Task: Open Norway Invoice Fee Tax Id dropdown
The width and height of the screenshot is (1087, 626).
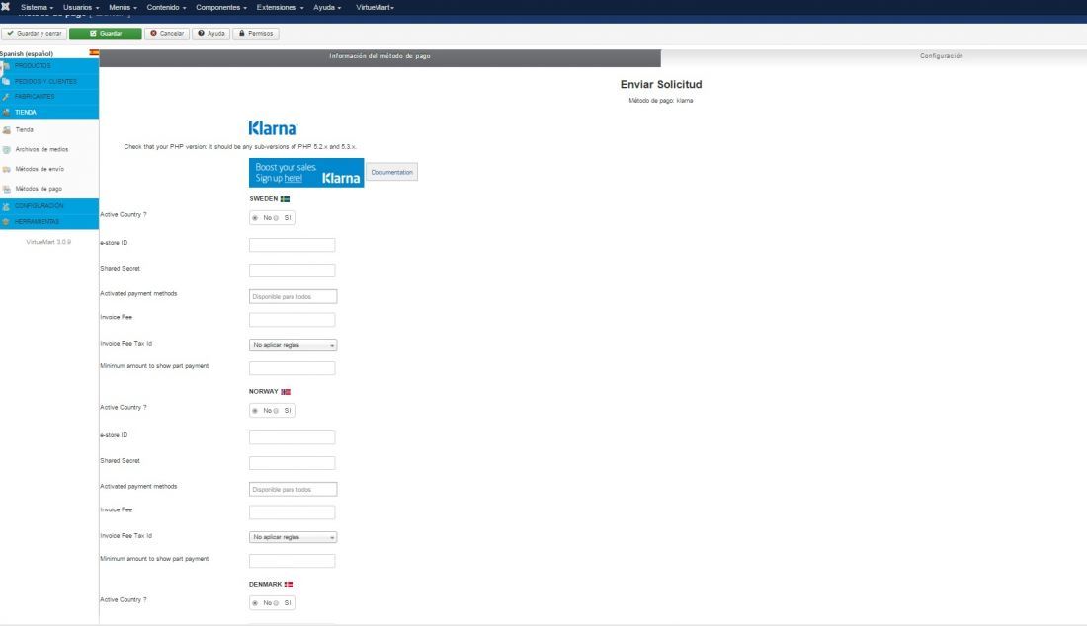Action: coord(293,537)
